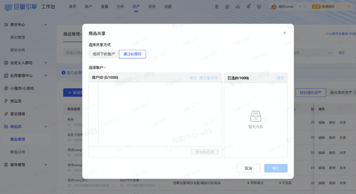Open the help question mark icon

tap(259, 7)
